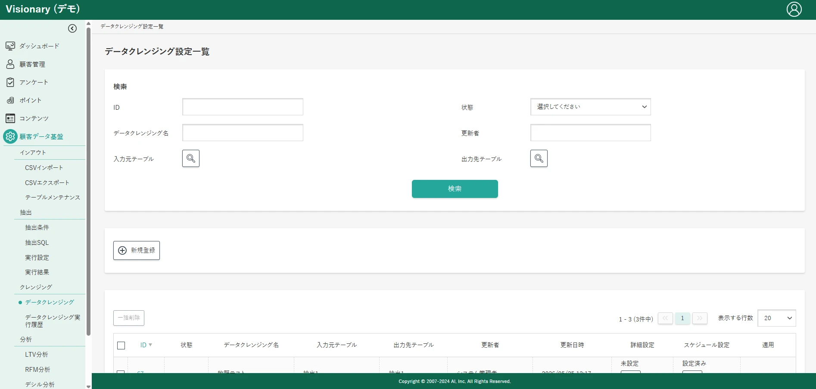Open コンテンツ menu
This screenshot has height=389, width=816.
[34, 118]
